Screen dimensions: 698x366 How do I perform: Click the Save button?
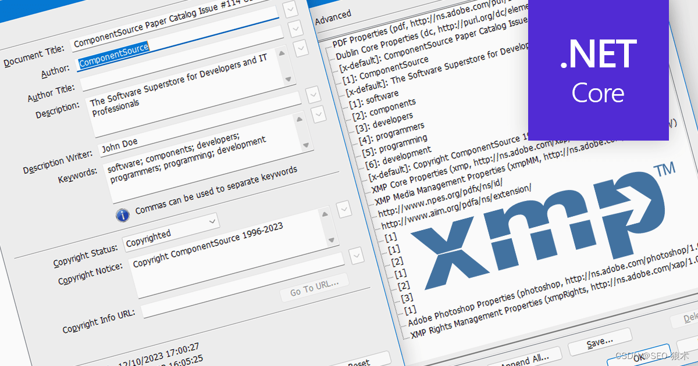pos(600,341)
